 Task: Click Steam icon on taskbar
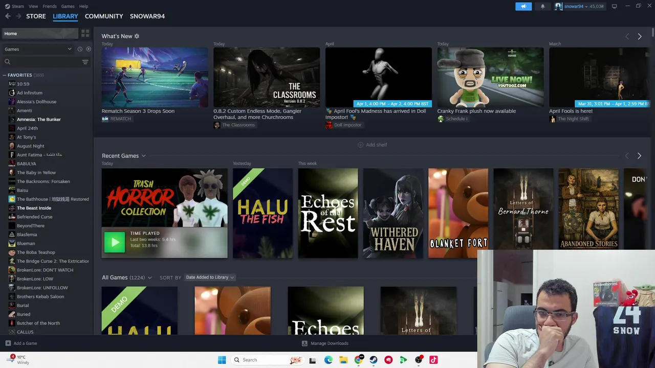click(374, 360)
